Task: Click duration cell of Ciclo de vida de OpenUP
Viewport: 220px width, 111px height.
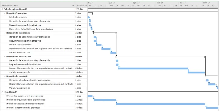Action: click(81, 9)
